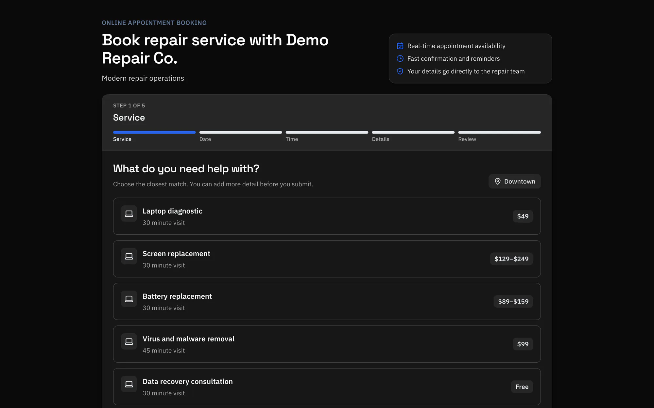654x408 pixels.
Task: Click the laptop icon beside Laptop diagnostic
Action: click(129, 214)
